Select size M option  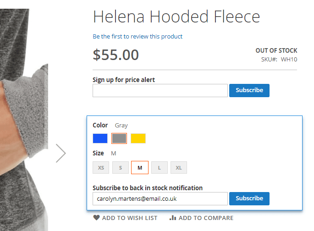point(140,168)
